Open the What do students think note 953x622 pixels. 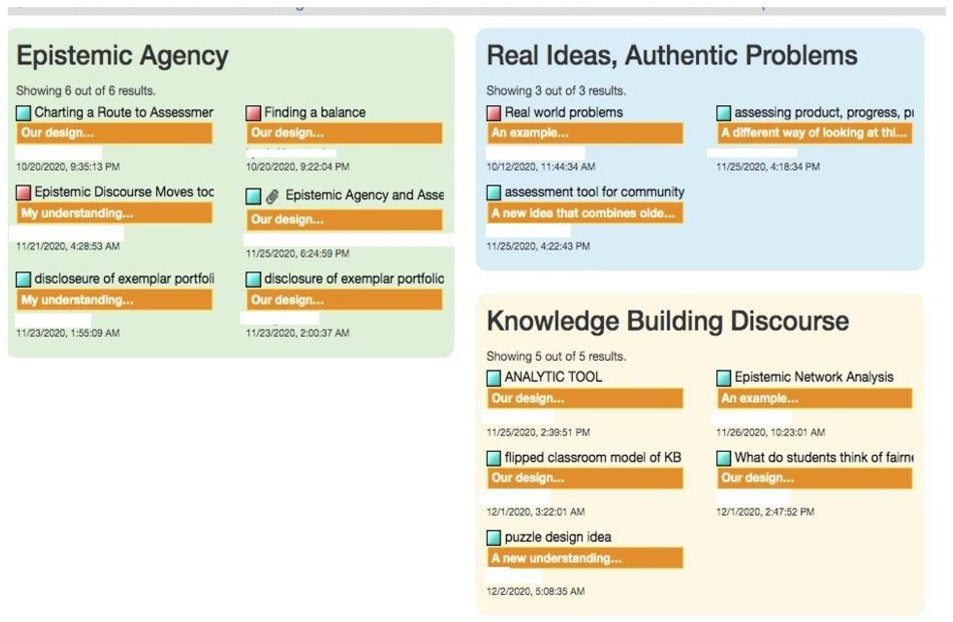coord(824,457)
